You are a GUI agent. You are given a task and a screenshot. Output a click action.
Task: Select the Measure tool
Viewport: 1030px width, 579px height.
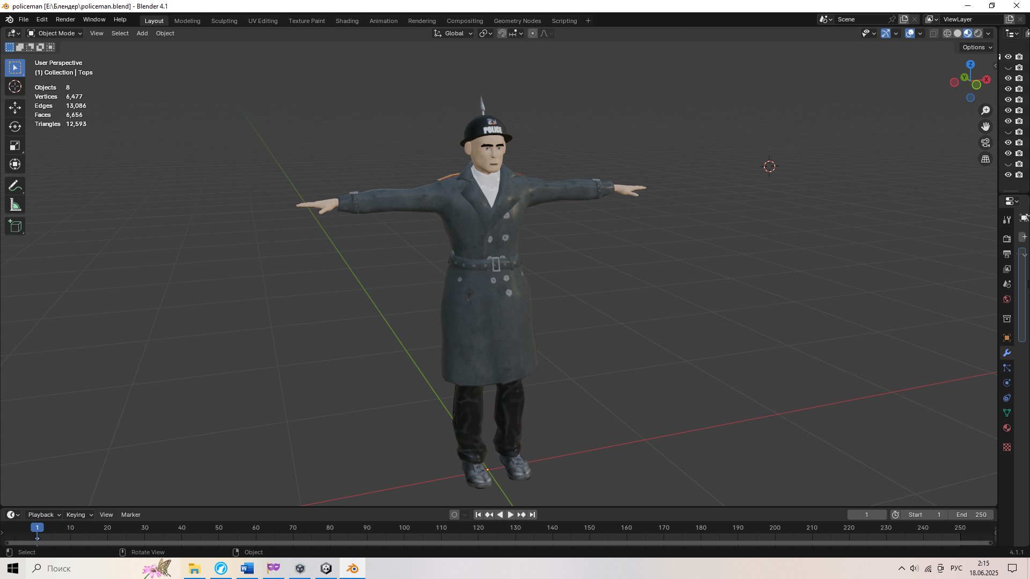(15, 205)
